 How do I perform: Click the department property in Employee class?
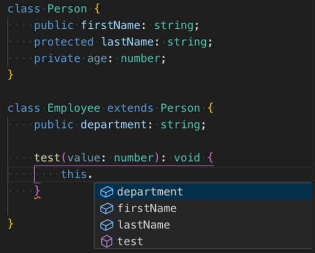point(113,125)
